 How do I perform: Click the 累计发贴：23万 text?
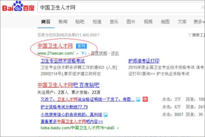click(86, 92)
